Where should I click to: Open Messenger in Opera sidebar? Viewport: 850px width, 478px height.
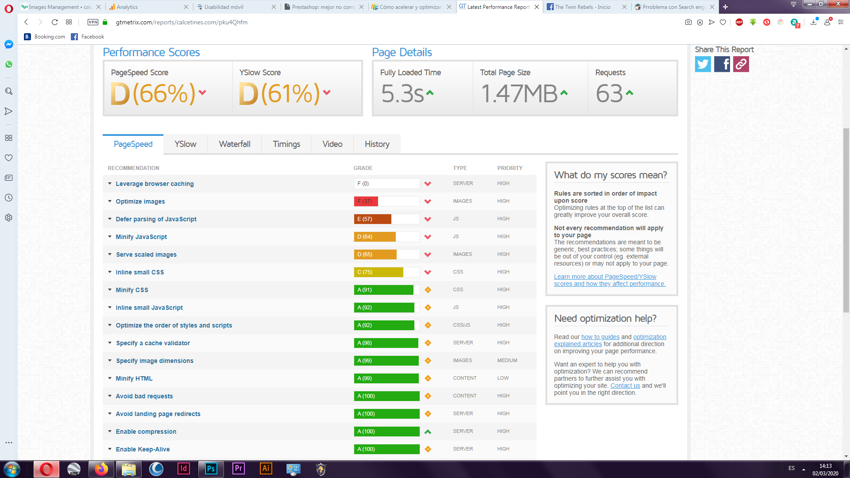coord(8,44)
